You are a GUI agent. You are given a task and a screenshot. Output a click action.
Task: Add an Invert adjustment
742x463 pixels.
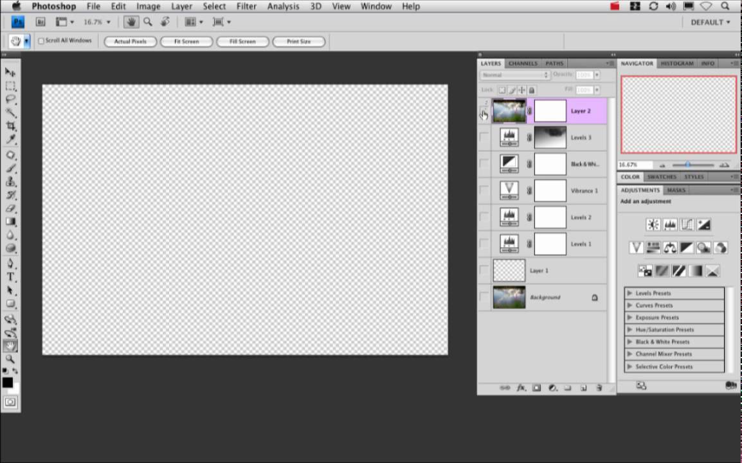click(x=645, y=271)
